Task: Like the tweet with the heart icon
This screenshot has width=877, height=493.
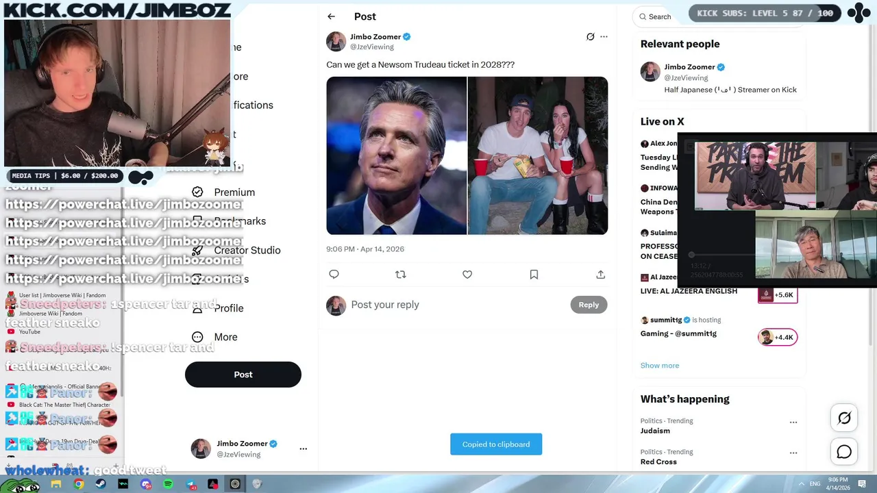Action: [467, 275]
